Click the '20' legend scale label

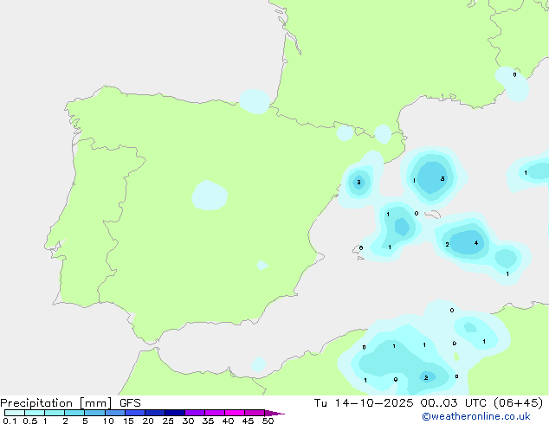point(148,421)
